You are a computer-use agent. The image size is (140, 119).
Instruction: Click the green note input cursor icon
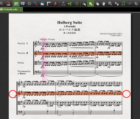coord(84,4)
